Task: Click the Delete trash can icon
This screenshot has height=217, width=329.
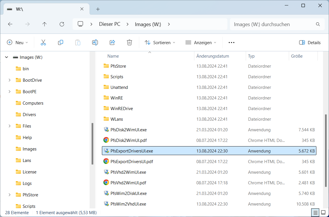Action: coord(129,42)
